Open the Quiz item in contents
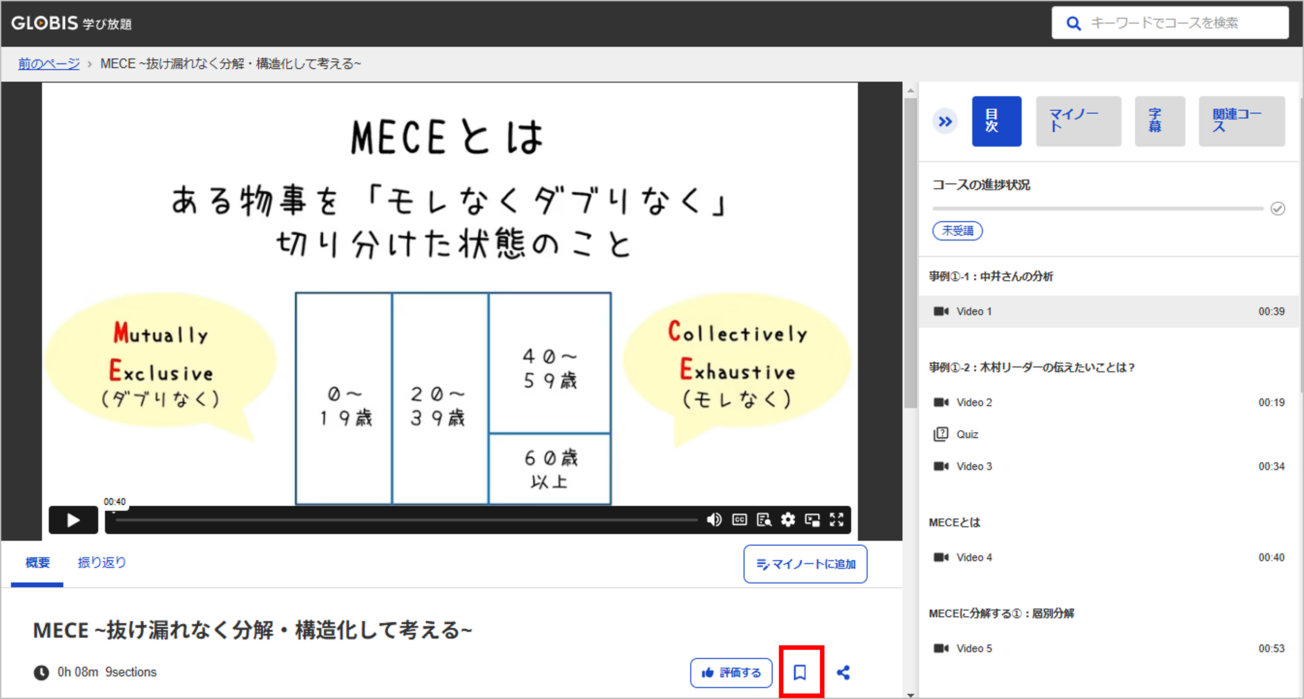This screenshot has width=1304, height=699. (967, 434)
